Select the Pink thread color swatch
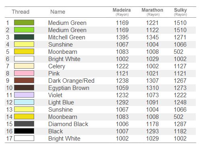The width and height of the screenshot is (201, 147). coord(24,73)
